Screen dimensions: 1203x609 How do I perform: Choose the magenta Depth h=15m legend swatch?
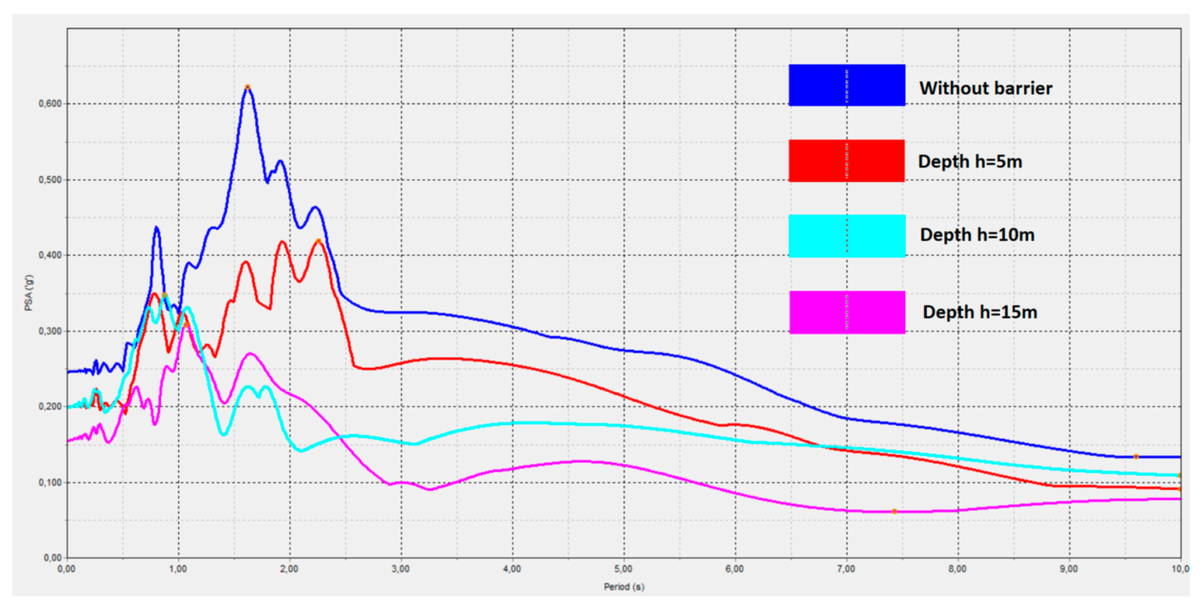pos(846,312)
